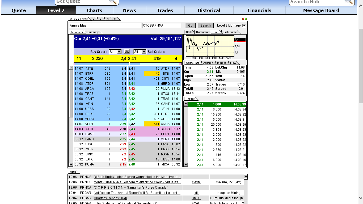Show the Flow tab
Screen dimensions: 363x204
233,63
